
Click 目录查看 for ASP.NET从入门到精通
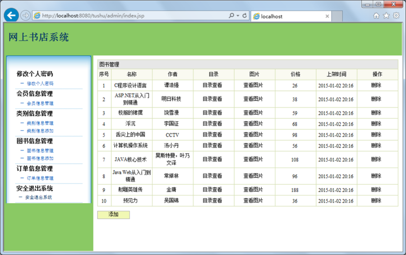212,99
